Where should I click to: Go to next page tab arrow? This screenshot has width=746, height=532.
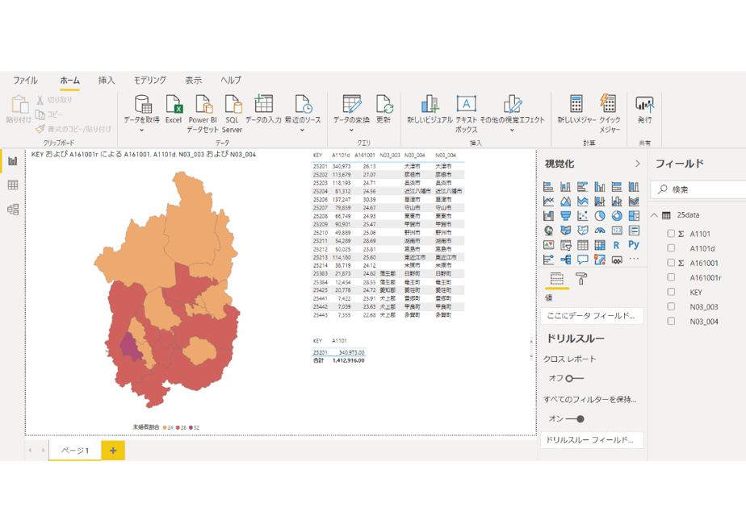click(x=43, y=451)
